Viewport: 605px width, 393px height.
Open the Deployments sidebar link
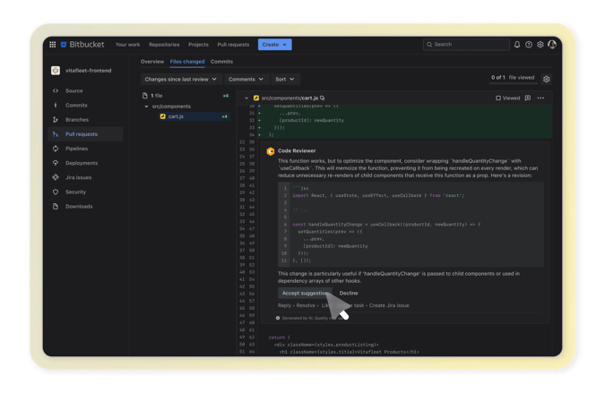pyautogui.click(x=82, y=163)
